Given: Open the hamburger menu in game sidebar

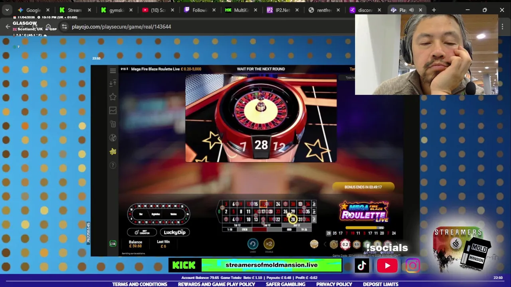Looking at the screenshot, I should [113, 71].
